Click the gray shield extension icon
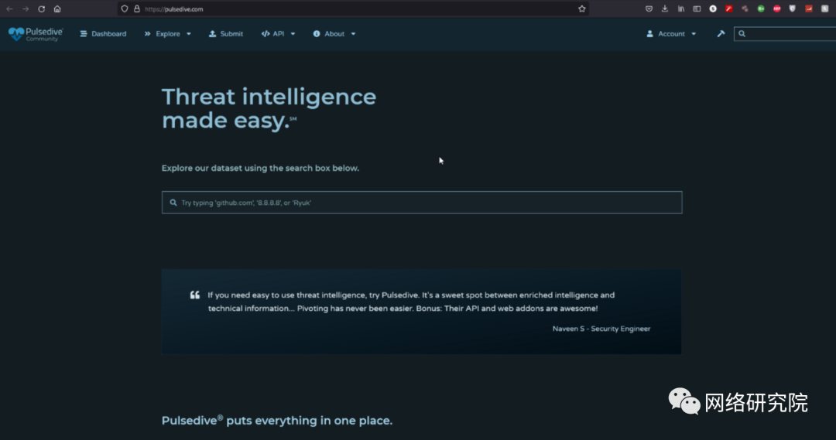Viewport: 836px width, 440px height. click(793, 9)
